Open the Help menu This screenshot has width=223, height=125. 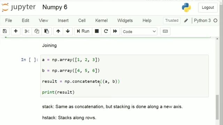point(147,20)
